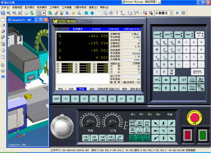Click the G key on keypad
Screen dimensions: 211x153
pos(157,42)
